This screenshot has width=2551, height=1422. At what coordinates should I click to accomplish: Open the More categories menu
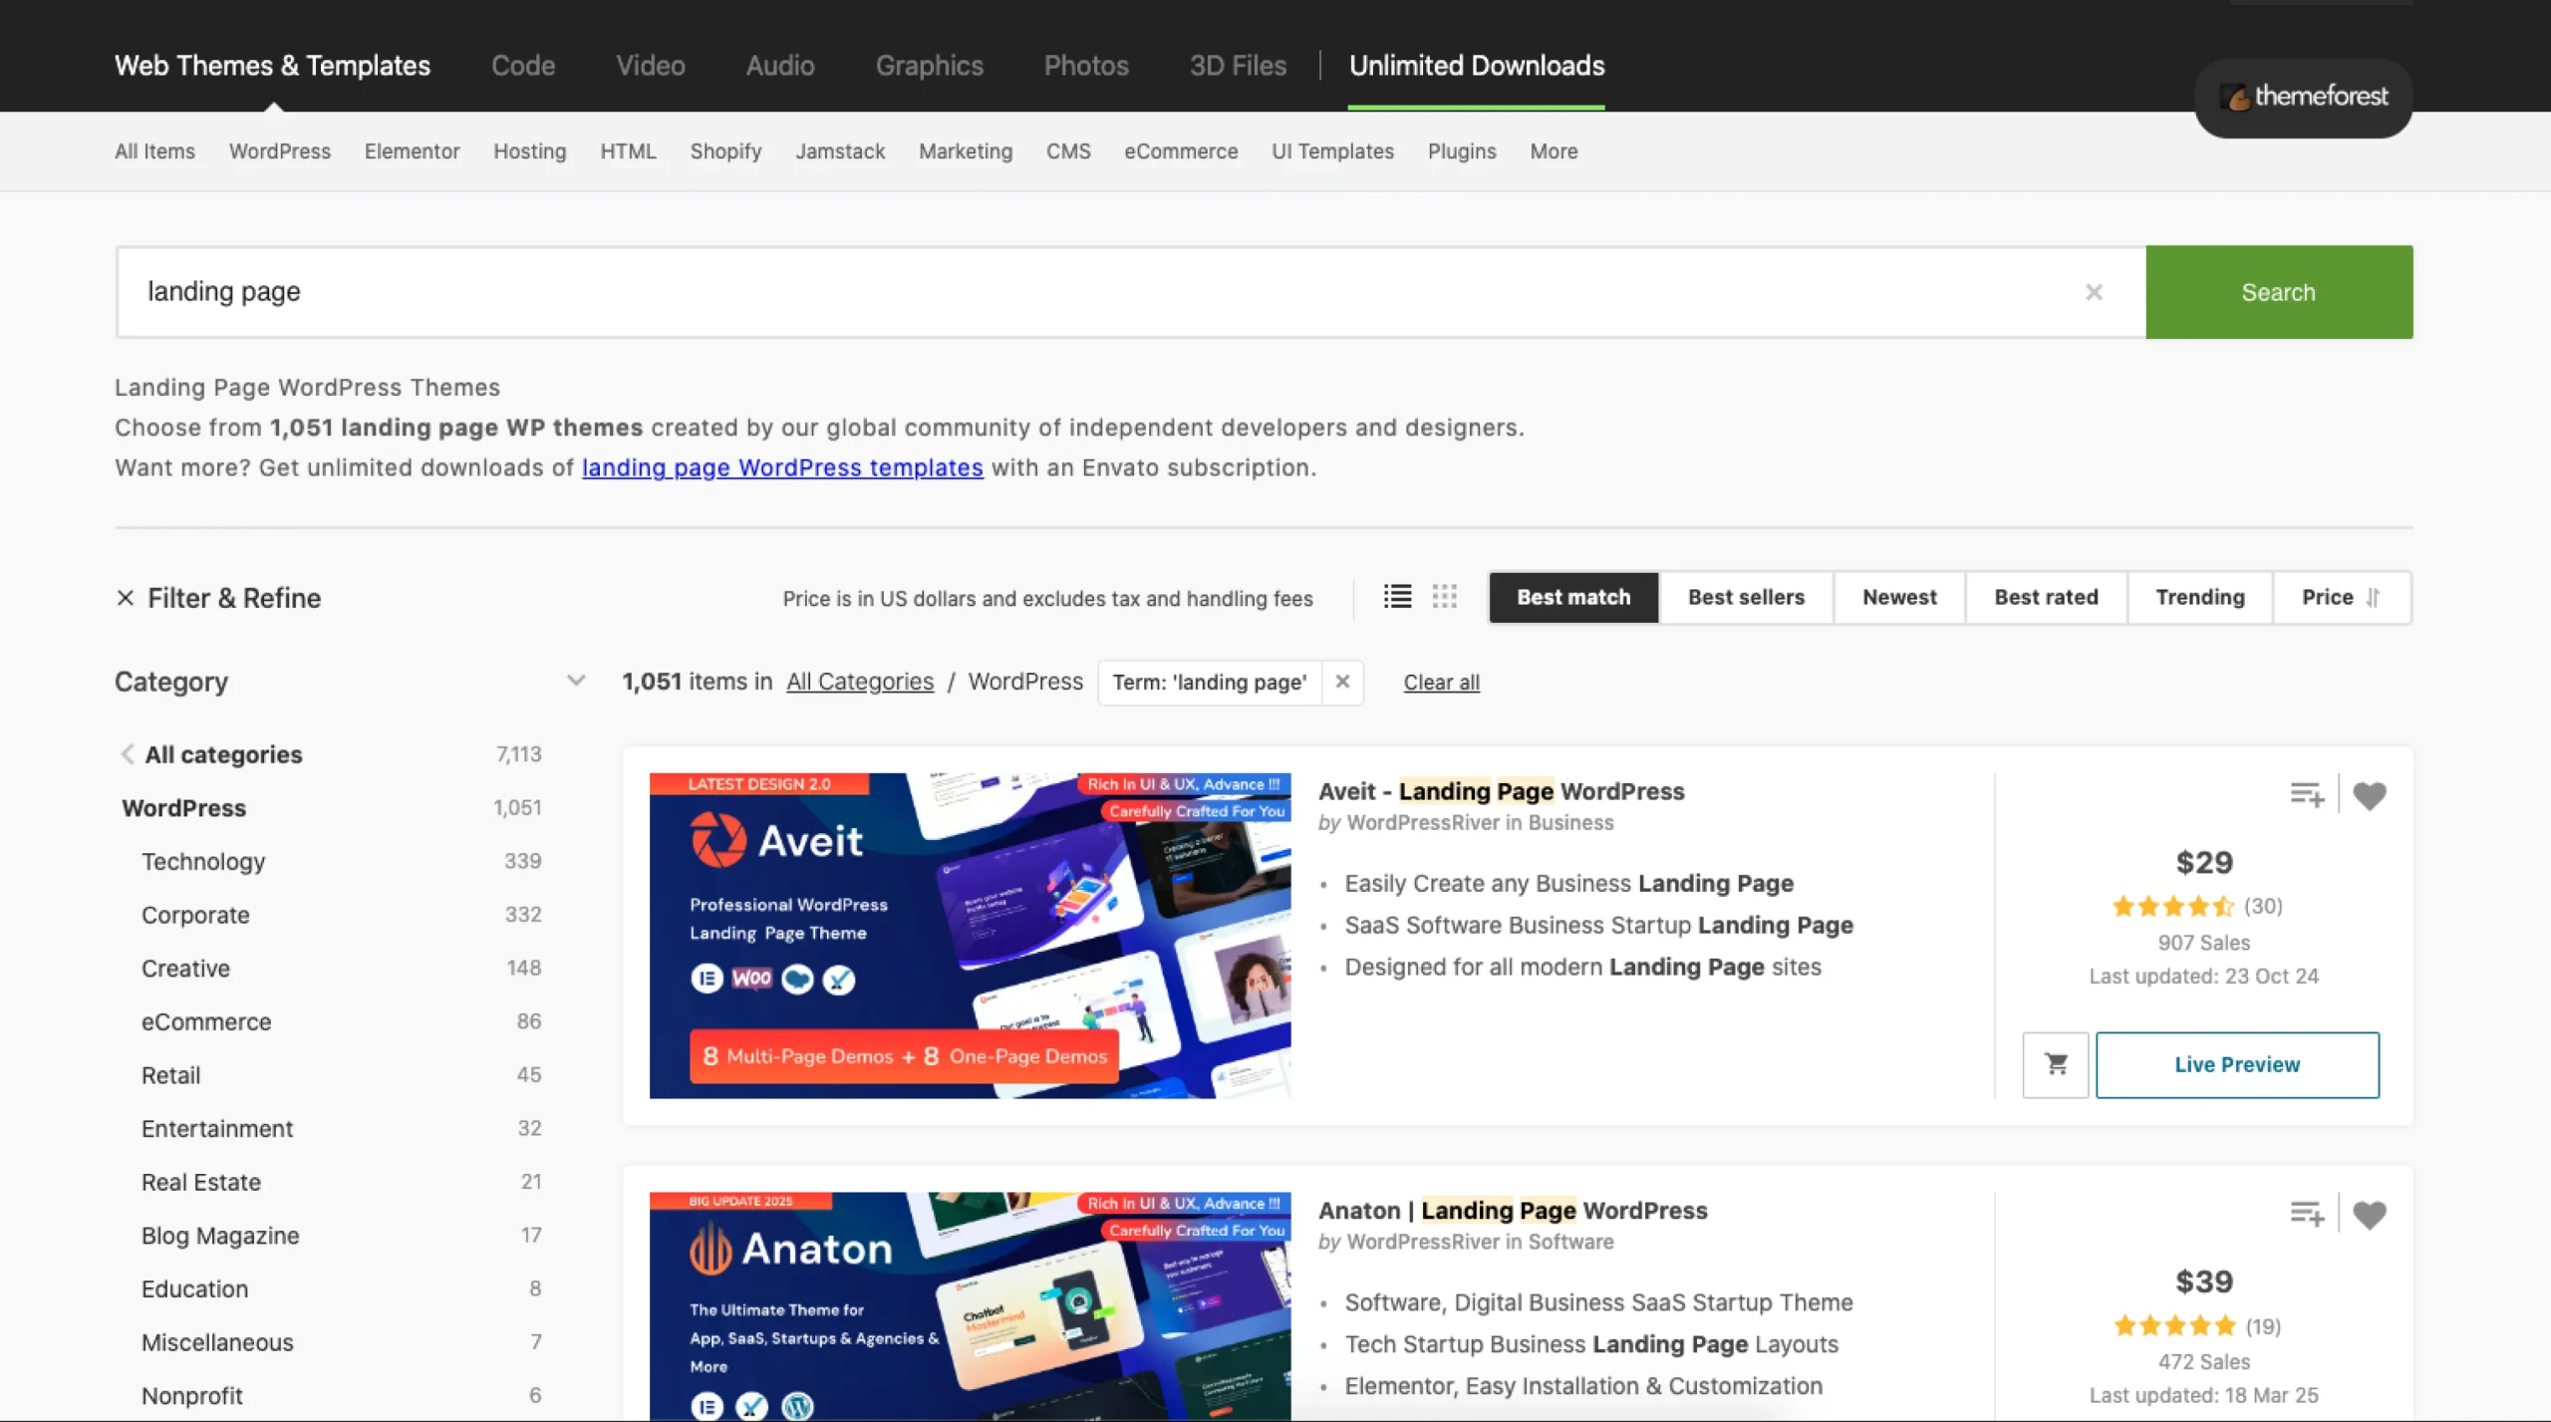click(1554, 151)
